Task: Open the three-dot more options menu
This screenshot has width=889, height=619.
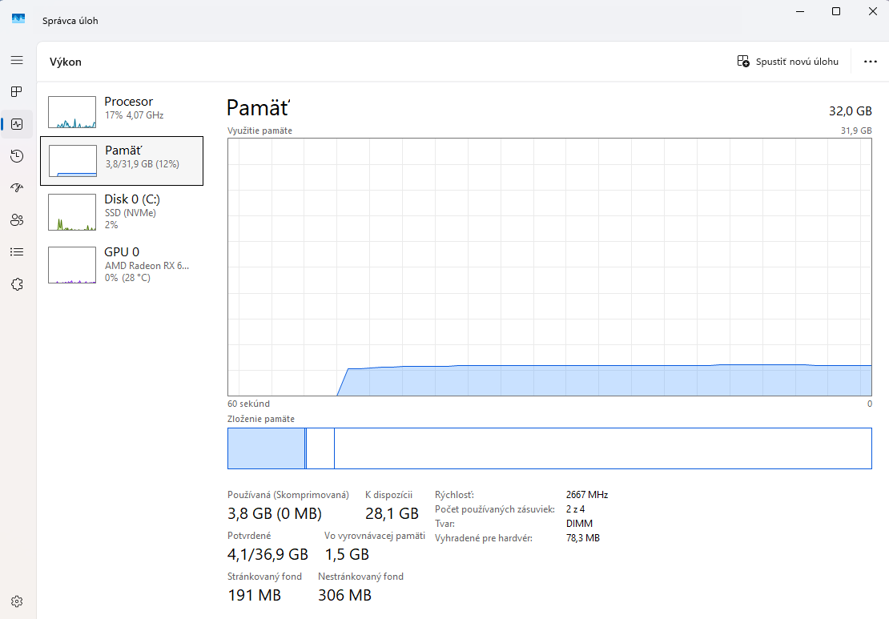Action: click(871, 62)
